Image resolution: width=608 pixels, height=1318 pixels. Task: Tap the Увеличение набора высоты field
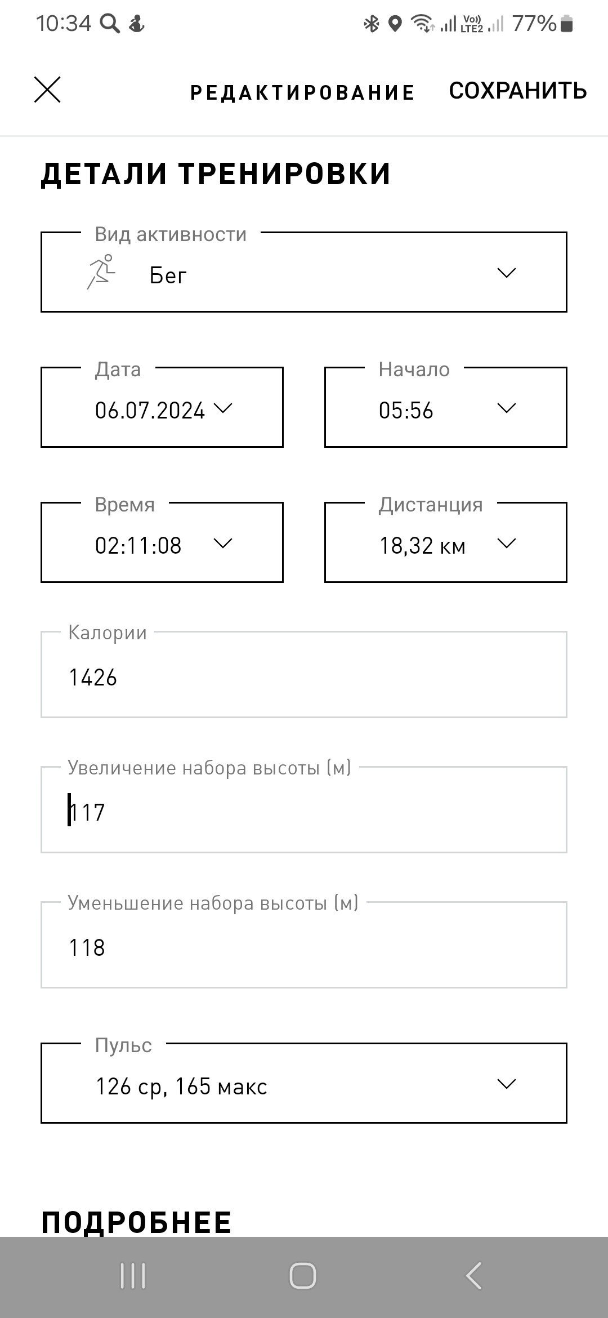[304, 810]
